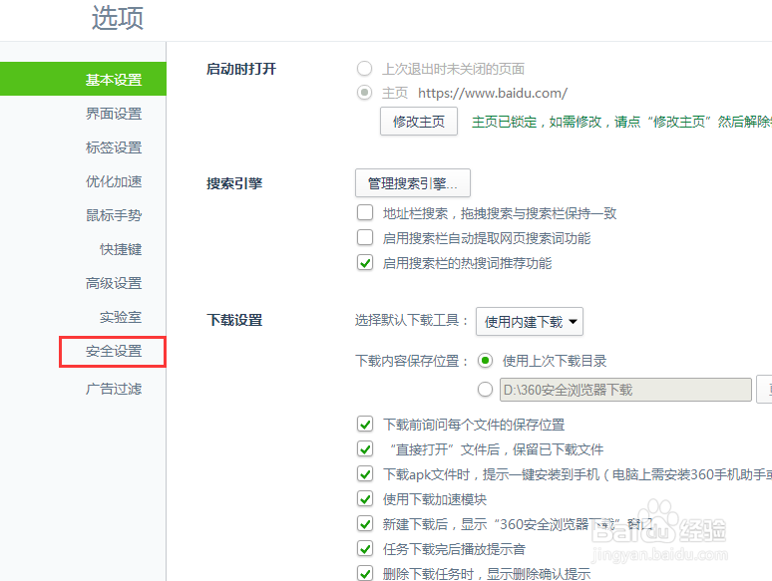Click the 下载设置 section heading
Screen dimensions: 772x581
[234, 320]
